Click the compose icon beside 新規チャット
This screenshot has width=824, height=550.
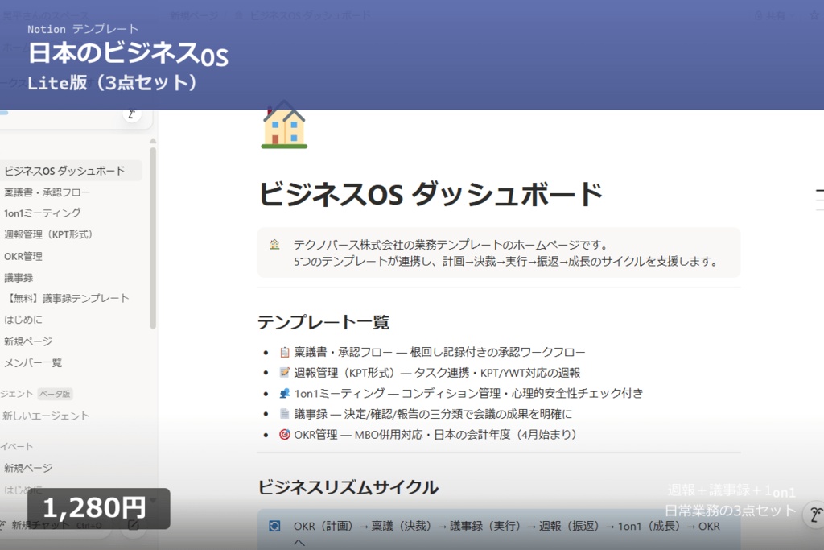click(134, 526)
